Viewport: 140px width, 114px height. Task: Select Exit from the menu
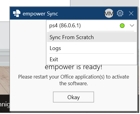(92, 59)
